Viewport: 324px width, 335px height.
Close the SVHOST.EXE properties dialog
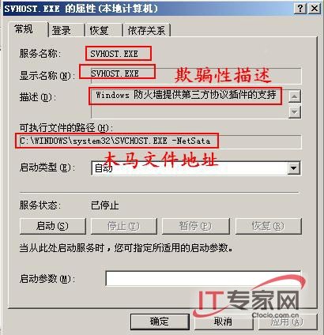pyautogui.click(x=315, y=9)
